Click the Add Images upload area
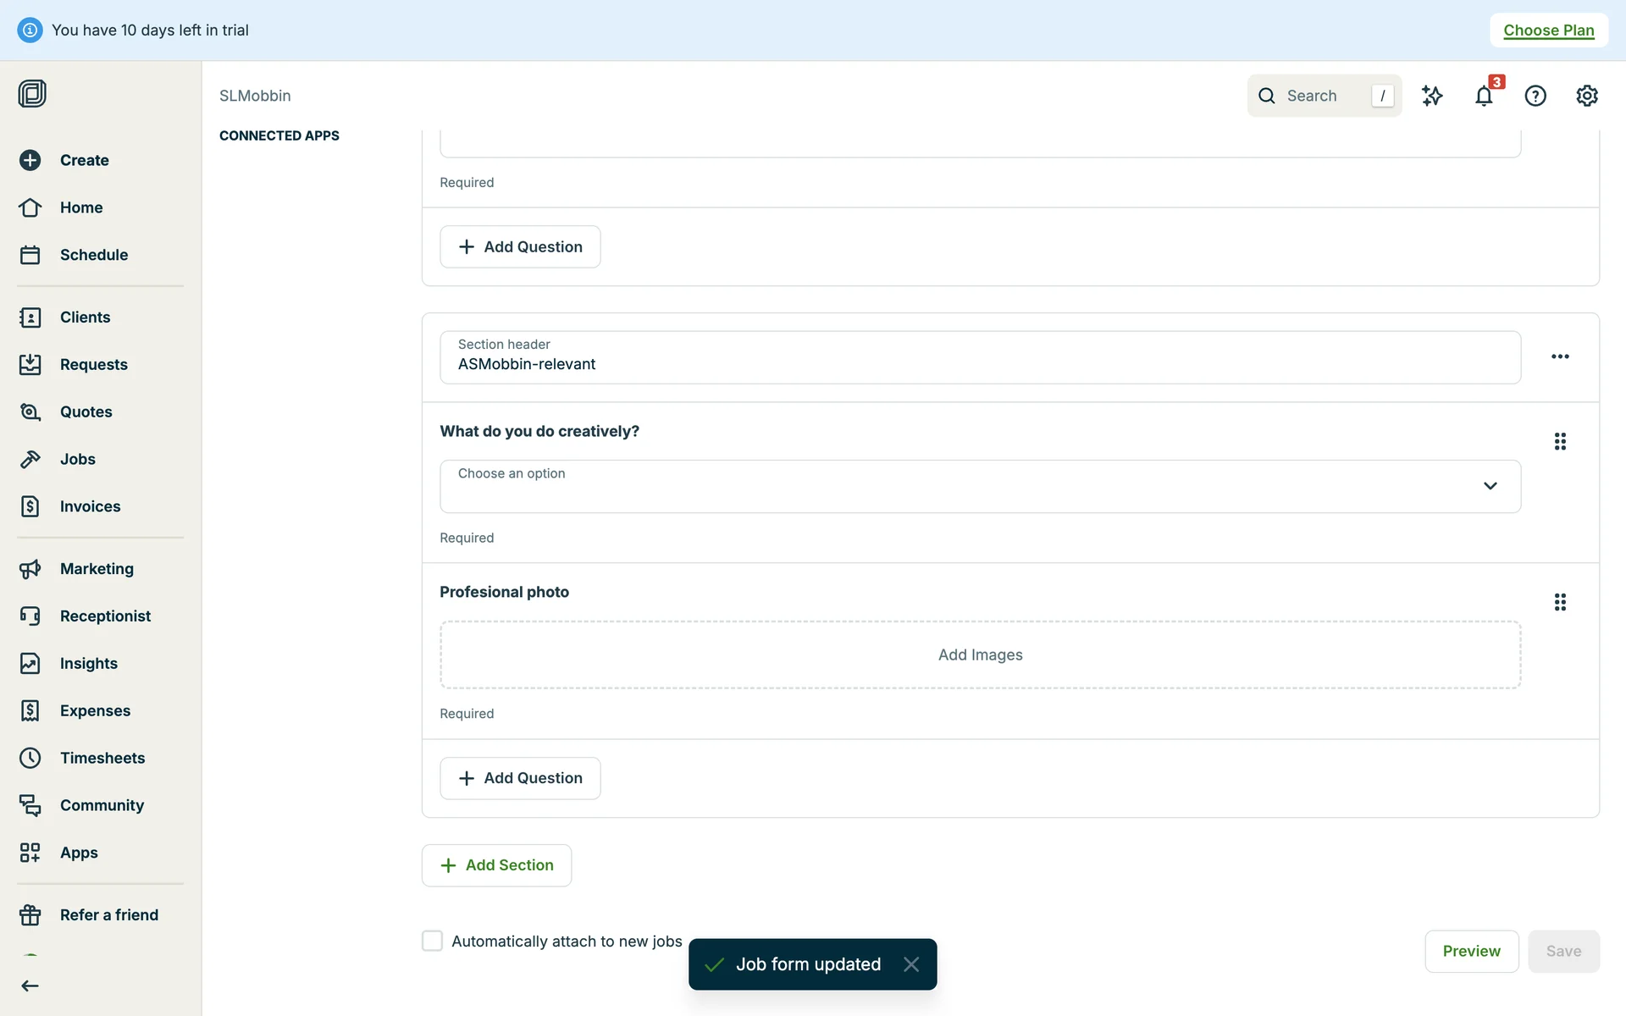 click(x=980, y=654)
